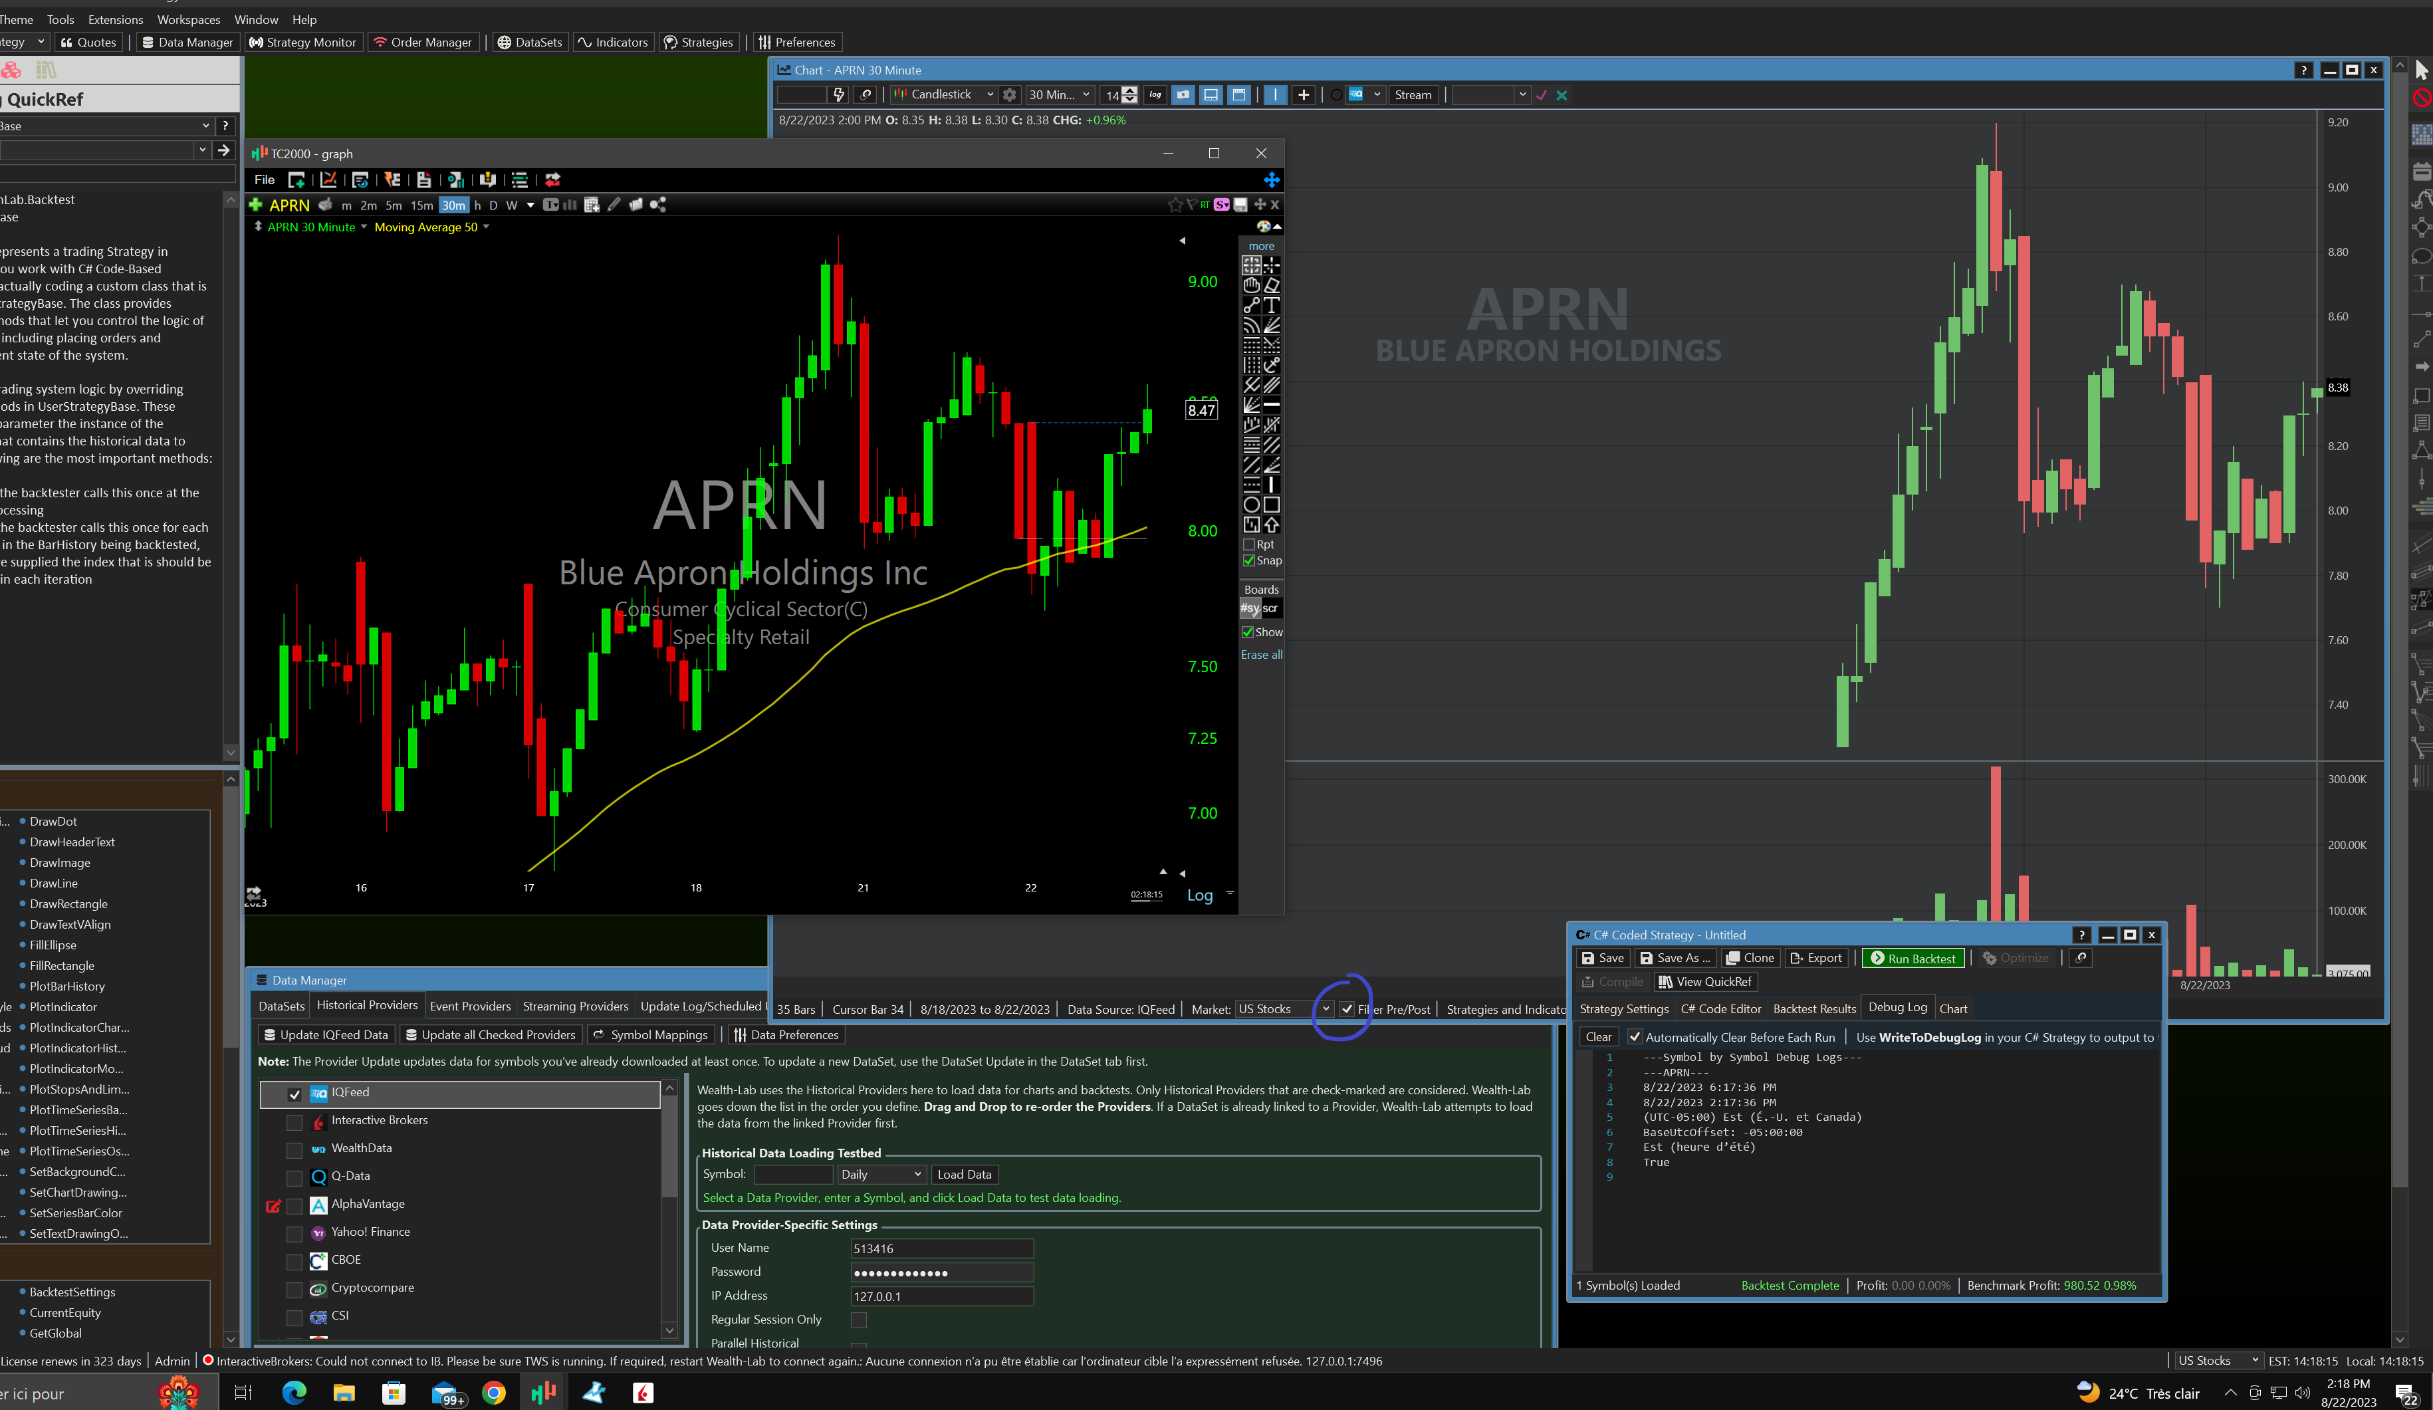Increase the bar spacing stepper value
The width and height of the screenshot is (2433, 1410).
tap(1131, 90)
